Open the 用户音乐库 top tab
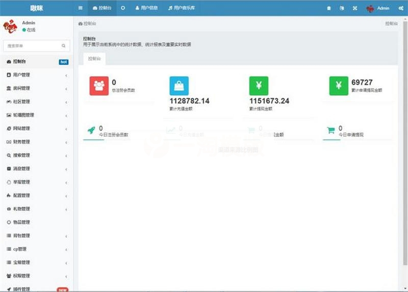This screenshot has width=408, height=292. pyautogui.click(x=184, y=8)
